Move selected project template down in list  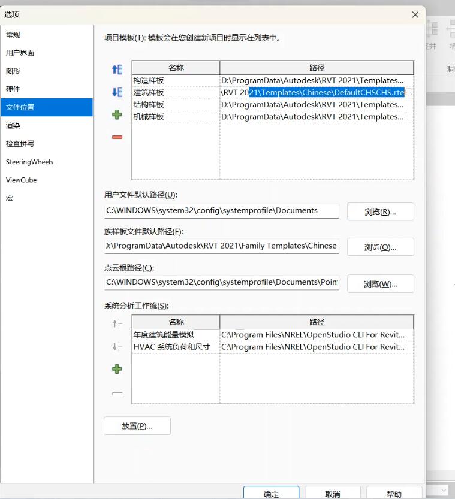117,92
